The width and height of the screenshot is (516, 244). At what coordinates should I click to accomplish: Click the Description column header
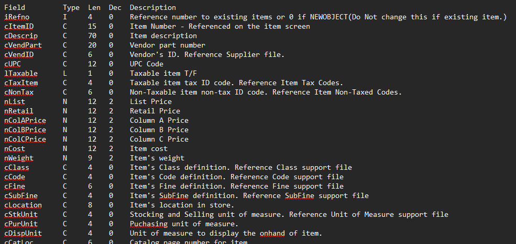[x=152, y=7]
